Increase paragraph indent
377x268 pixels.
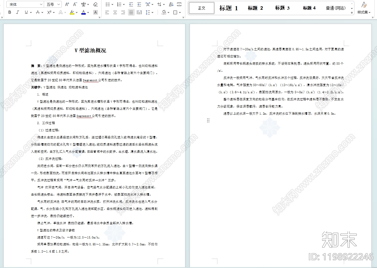[139, 4]
